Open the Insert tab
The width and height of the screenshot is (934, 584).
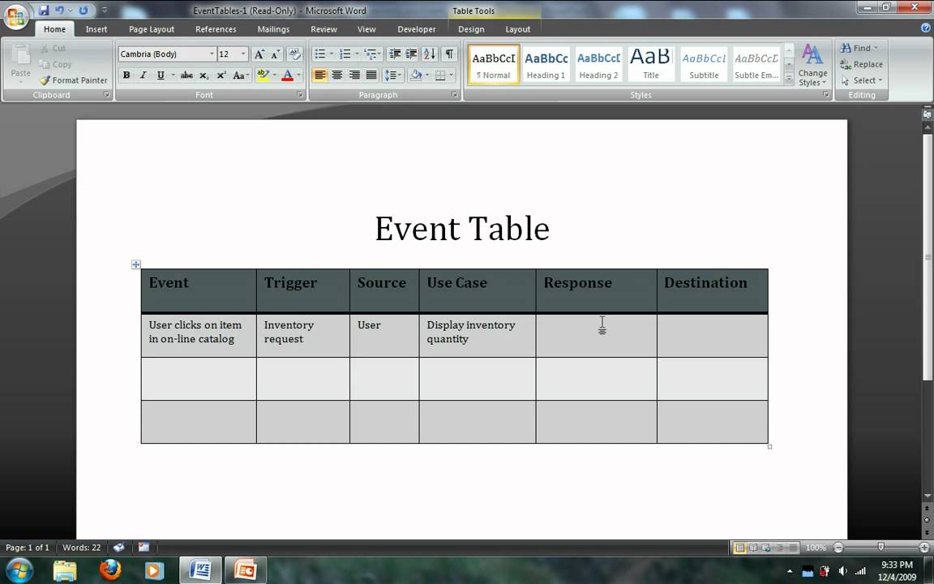click(x=96, y=29)
